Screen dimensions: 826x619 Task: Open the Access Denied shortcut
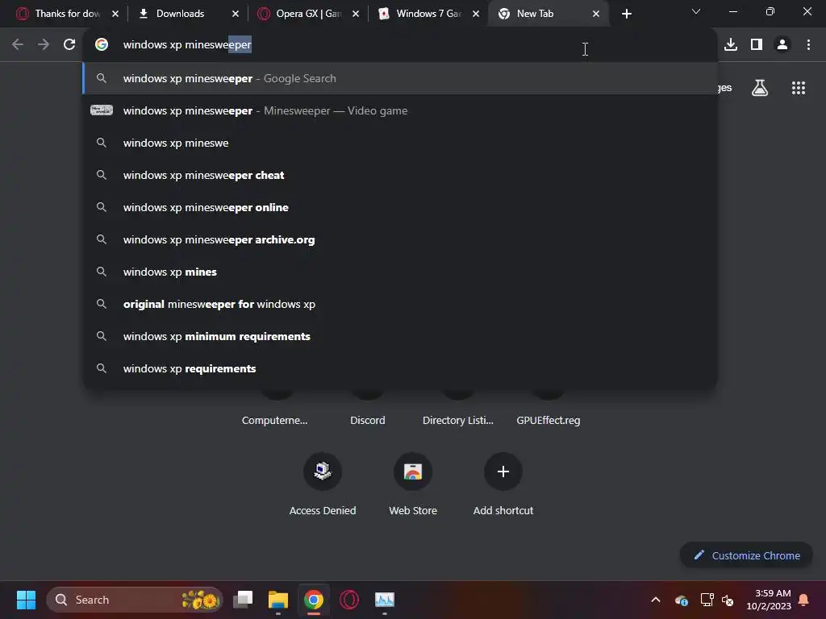[323, 484]
